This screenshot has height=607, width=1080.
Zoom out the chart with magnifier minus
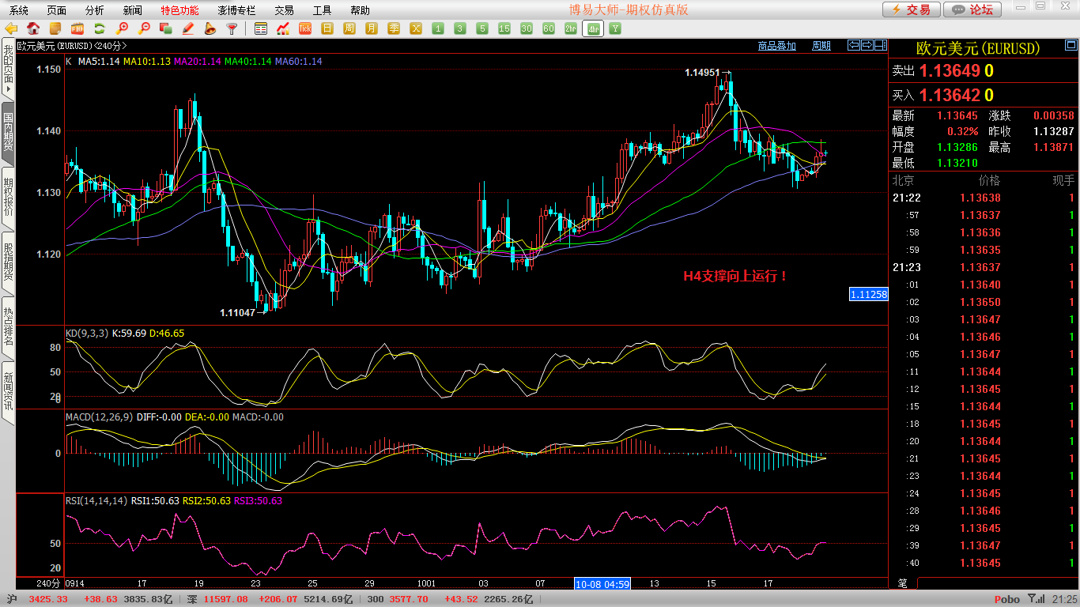144,28
